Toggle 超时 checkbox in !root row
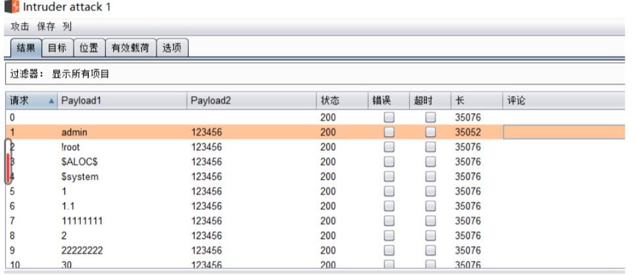This screenshot has width=635, height=275. tap(430, 147)
